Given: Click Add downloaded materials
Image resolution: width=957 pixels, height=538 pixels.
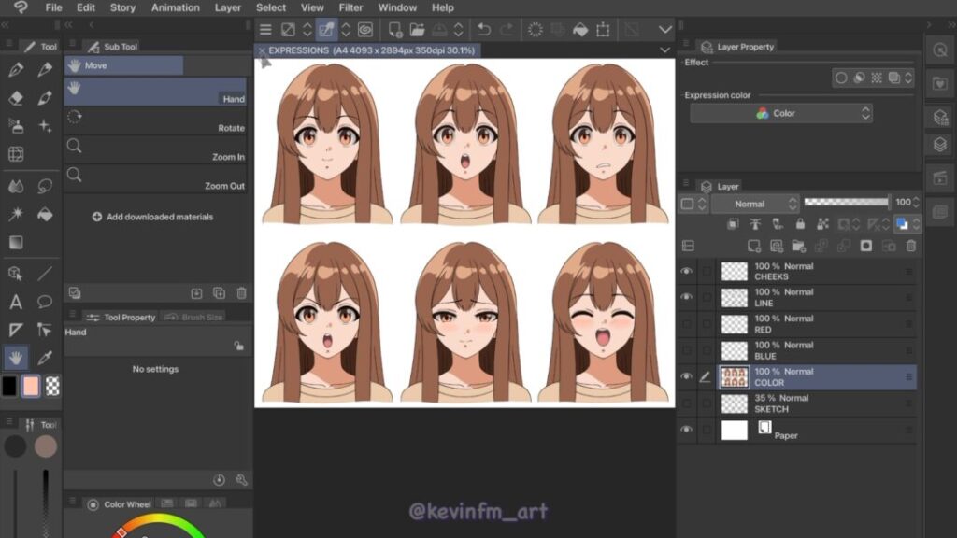Looking at the screenshot, I should (152, 217).
